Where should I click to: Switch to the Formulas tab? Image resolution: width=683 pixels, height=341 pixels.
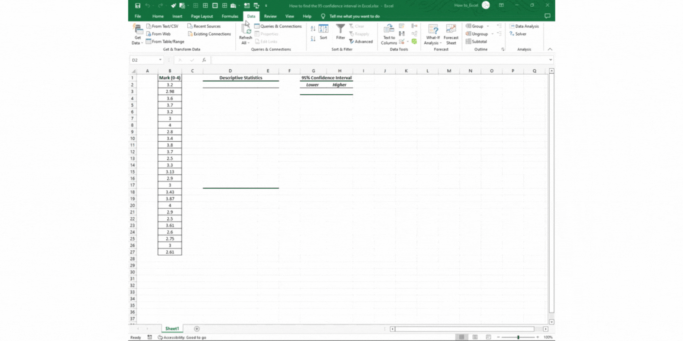(229, 16)
